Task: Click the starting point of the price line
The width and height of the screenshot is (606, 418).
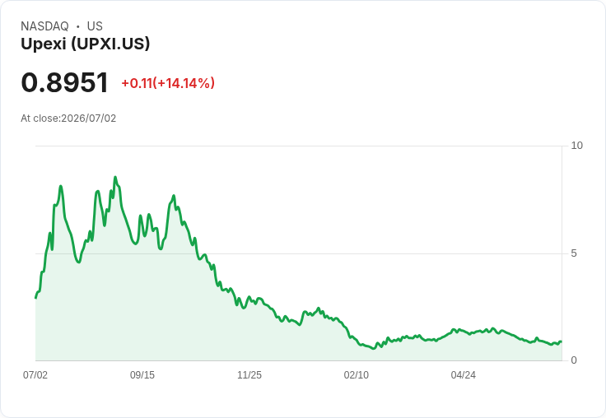Action: tap(35, 298)
